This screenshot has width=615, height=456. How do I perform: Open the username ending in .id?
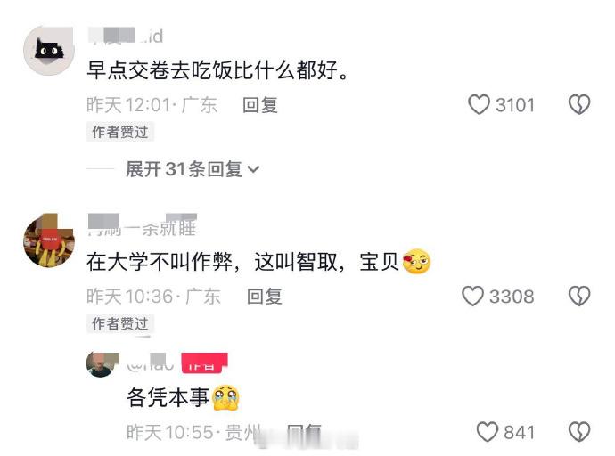[126, 36]
